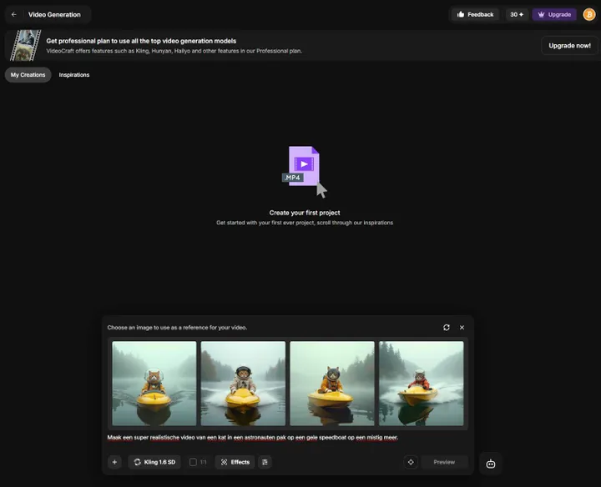Open the 30 credits balance indicator
The width and height of the screenshot is (601, 487).
tap(517, 14)
